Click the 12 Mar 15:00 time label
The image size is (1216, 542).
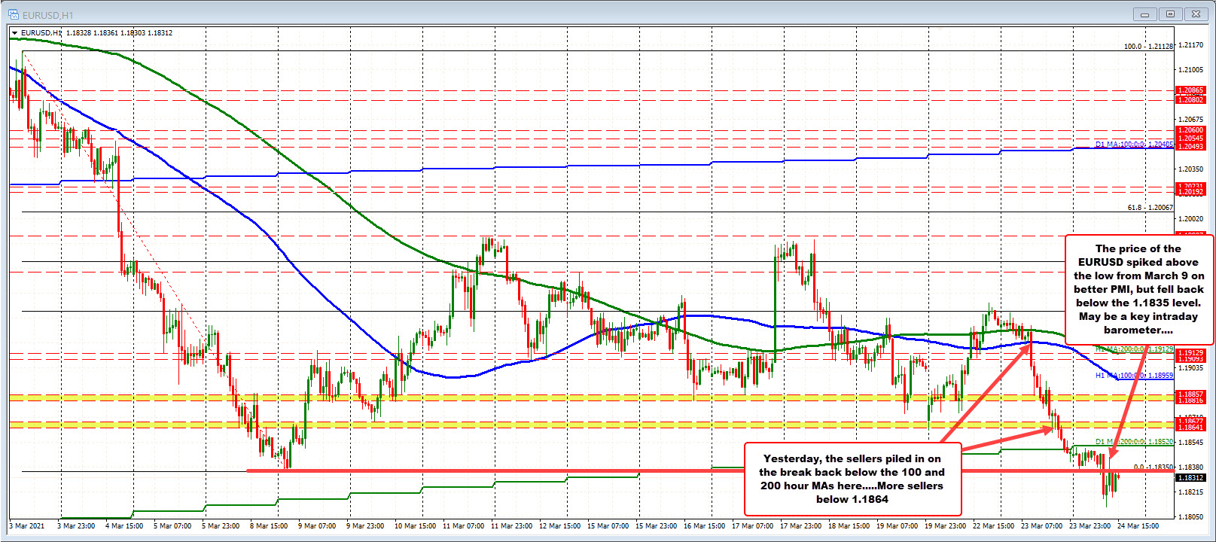click(559, 526)
